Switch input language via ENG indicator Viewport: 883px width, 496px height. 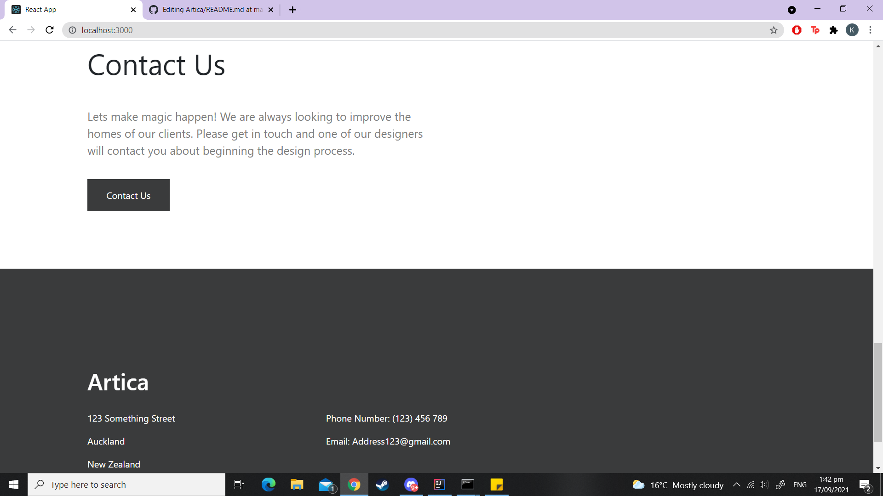[x=800, y=485]
